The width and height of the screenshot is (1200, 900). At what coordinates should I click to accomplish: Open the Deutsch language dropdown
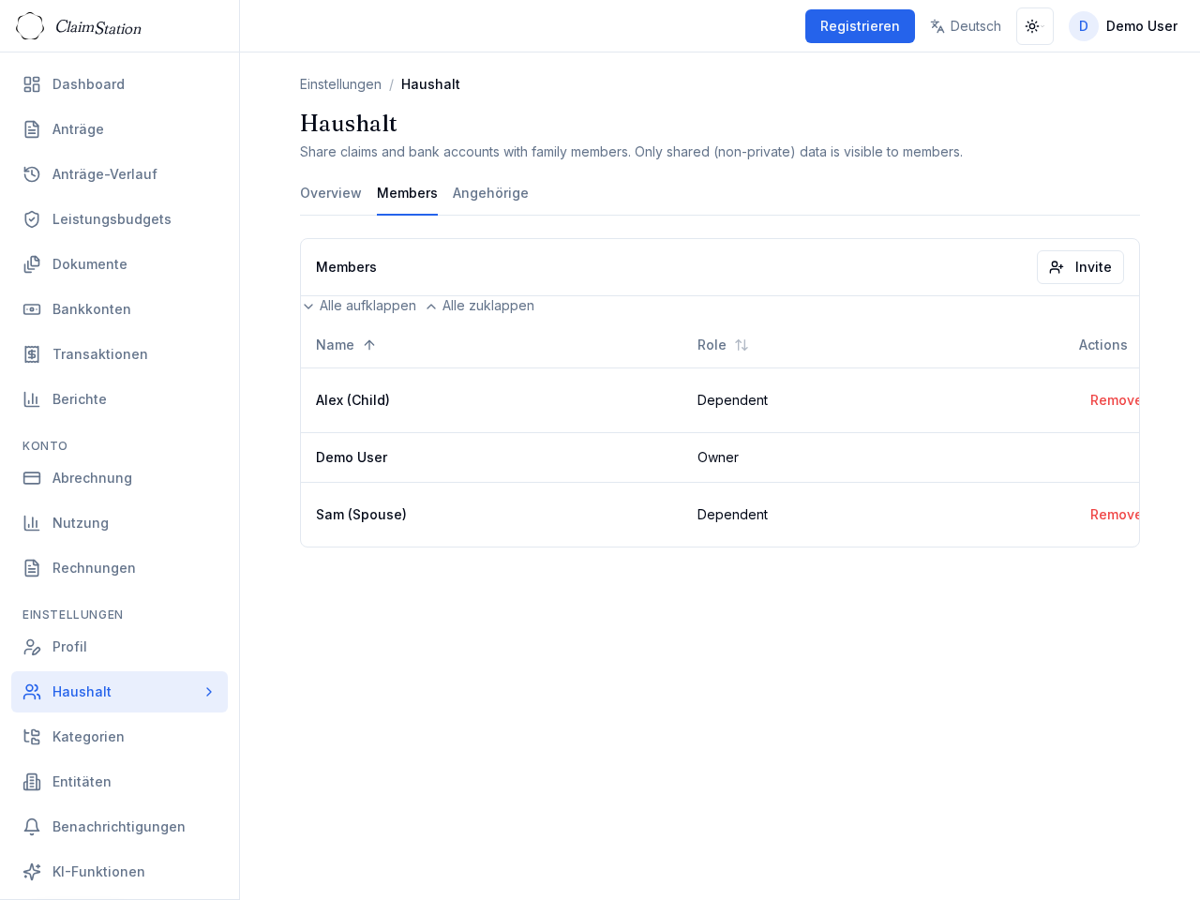click(x=966, y=26)
